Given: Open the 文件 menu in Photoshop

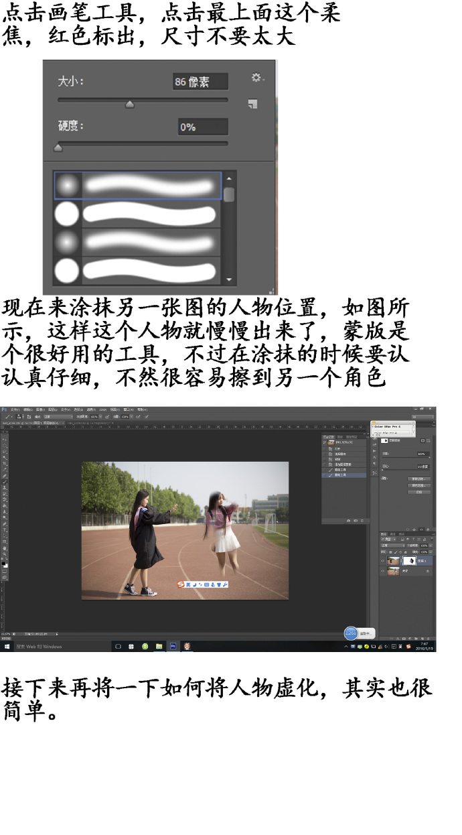Looking at the screenshot, I should pyautogui.click(x=15, y=409).
